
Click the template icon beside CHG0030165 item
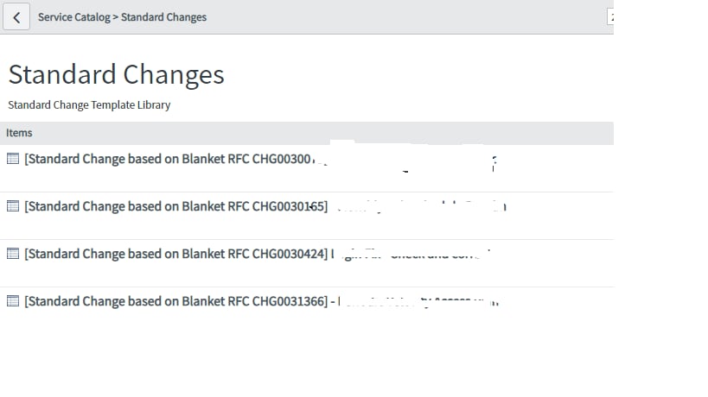[x=13, y=206]
